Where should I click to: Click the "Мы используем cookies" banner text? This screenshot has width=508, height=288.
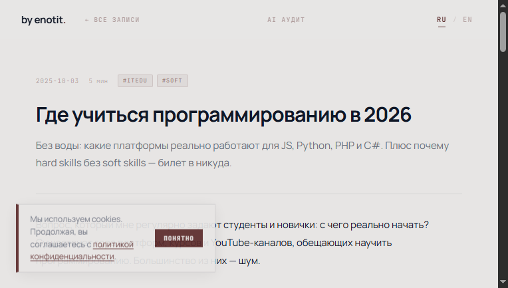coord(76,219)
